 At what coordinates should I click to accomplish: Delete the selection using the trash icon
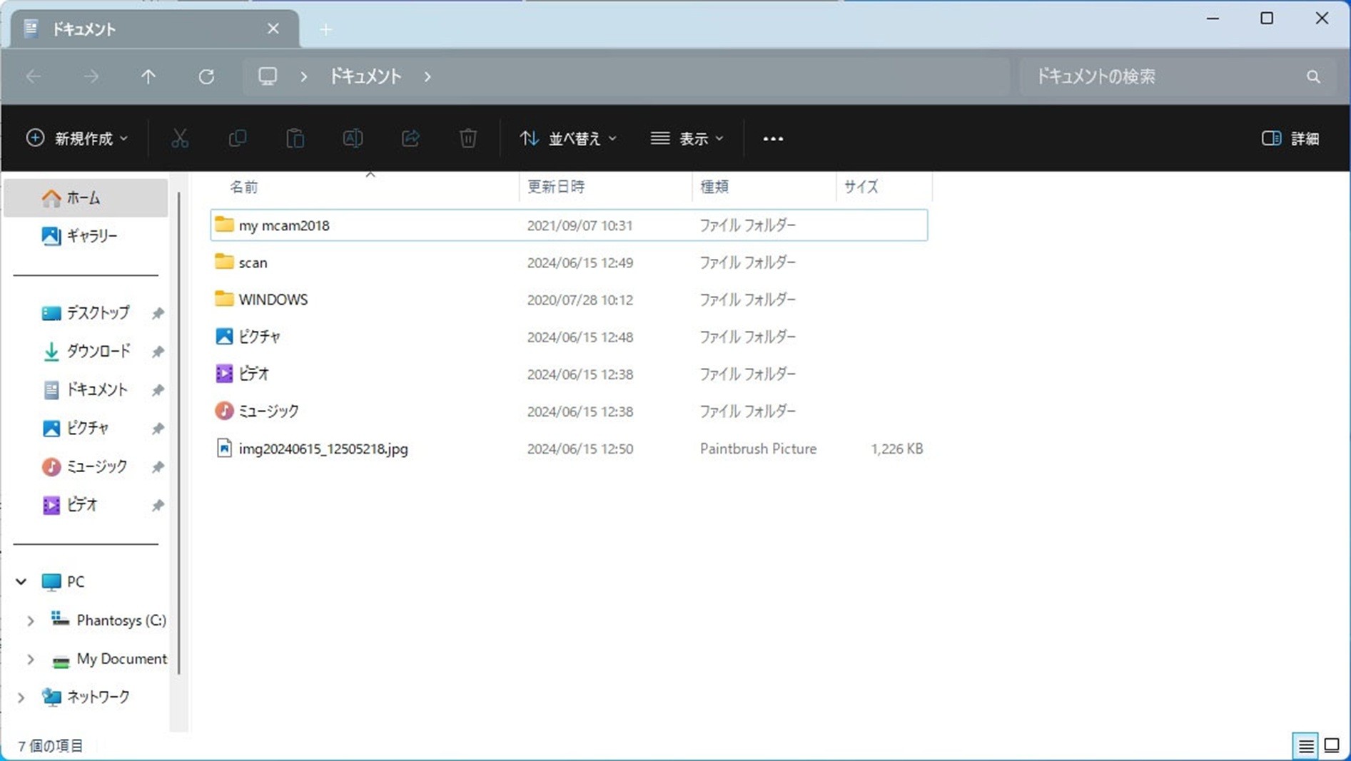[x=467, y=138]
